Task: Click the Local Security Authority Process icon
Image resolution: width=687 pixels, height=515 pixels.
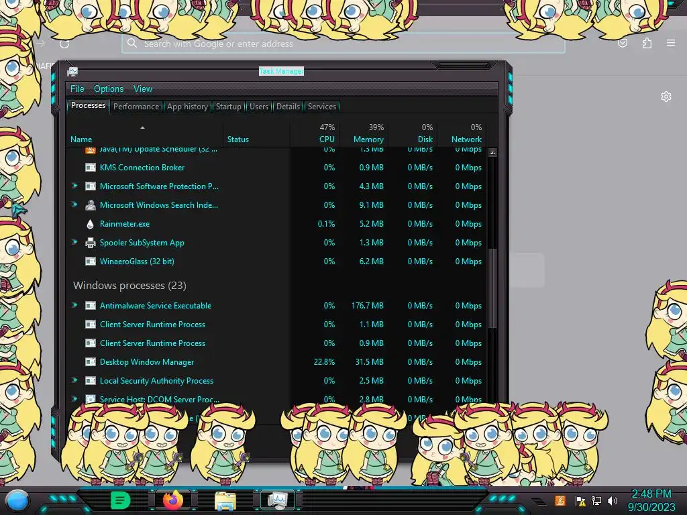Action: (x=91, y=381)
